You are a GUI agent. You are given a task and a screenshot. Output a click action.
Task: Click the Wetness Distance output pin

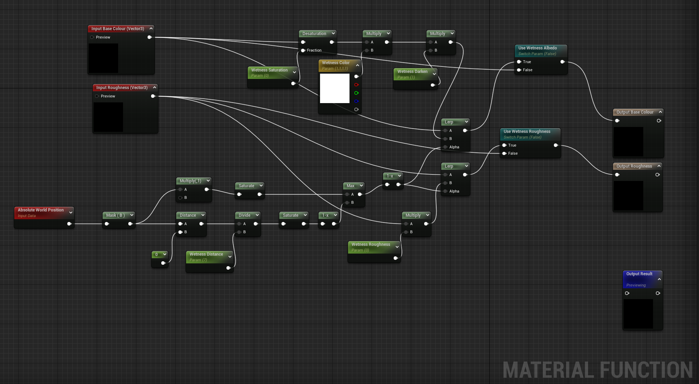pos(228,268)
